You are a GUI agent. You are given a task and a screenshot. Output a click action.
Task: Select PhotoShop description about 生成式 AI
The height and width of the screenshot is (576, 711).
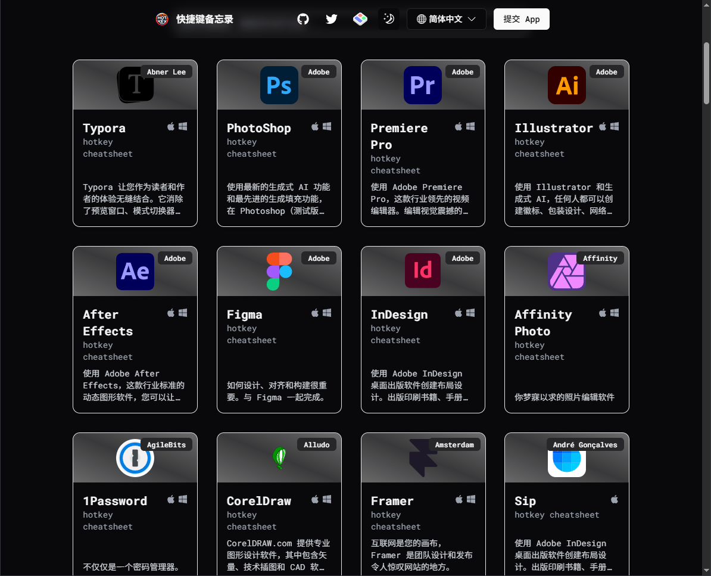[x=279, y=199]
